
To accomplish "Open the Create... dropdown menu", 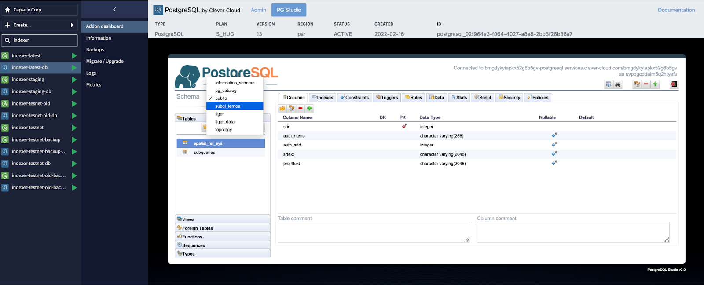I will [x=40, y=25].
